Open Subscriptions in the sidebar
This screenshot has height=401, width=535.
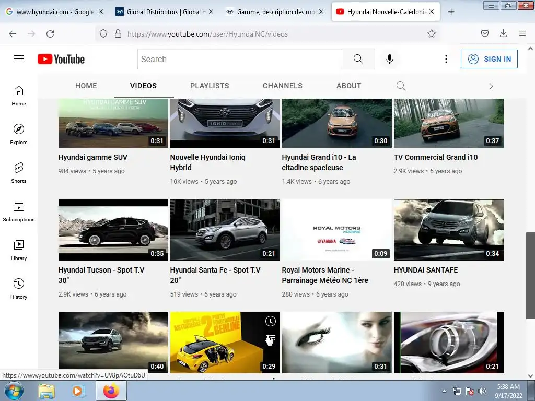pyautogui.click(x=19, y=211)
